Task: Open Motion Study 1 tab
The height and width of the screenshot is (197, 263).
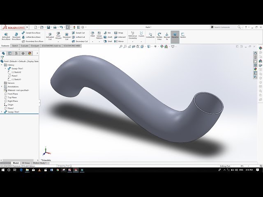Action: pyautogui.click(x=40, y=163)
